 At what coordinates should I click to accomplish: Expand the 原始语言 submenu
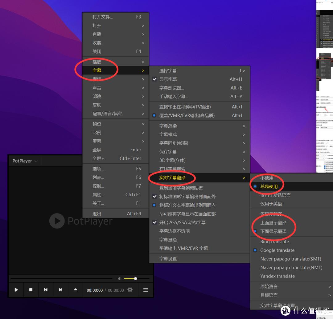click(268, 286)
